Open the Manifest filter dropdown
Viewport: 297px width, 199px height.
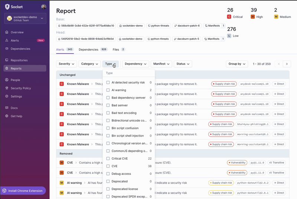click(161, 64)
